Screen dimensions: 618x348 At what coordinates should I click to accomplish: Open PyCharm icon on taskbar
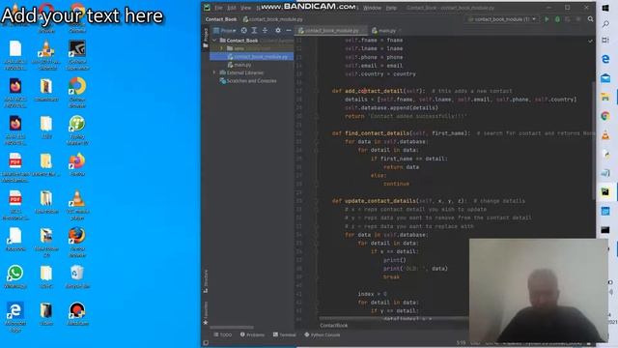point(605,192)
